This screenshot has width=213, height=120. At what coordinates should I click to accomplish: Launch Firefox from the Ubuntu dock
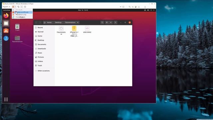pyautogui.click(x=6, y=16)
